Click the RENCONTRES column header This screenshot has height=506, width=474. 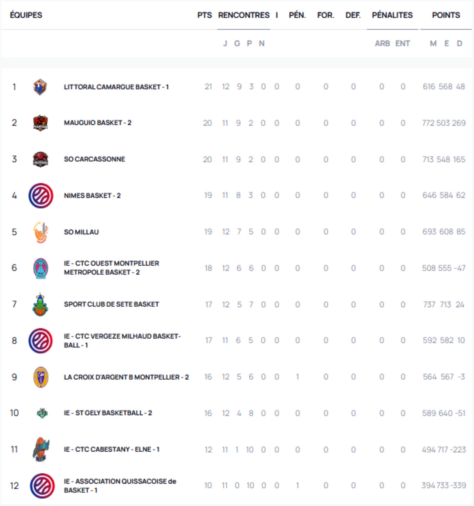pyautogui.click(x=244, y=15)
